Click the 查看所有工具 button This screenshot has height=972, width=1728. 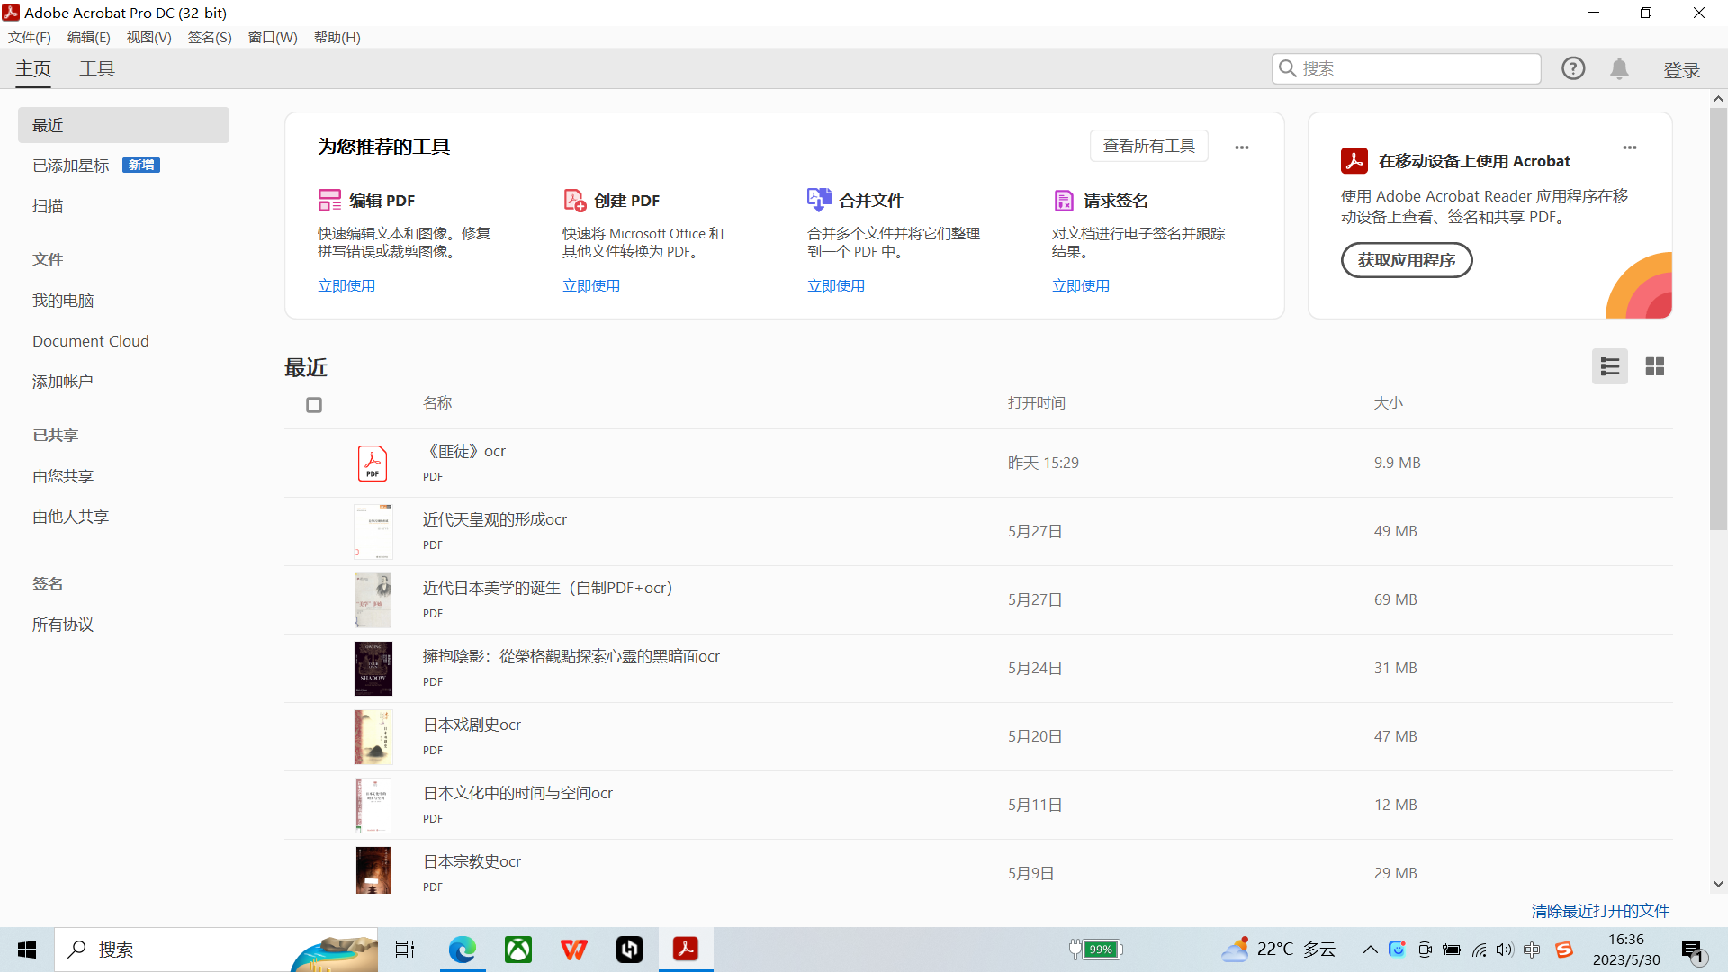click(1148, 146)
